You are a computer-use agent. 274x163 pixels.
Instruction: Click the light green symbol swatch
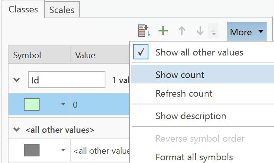click(32, 105)
